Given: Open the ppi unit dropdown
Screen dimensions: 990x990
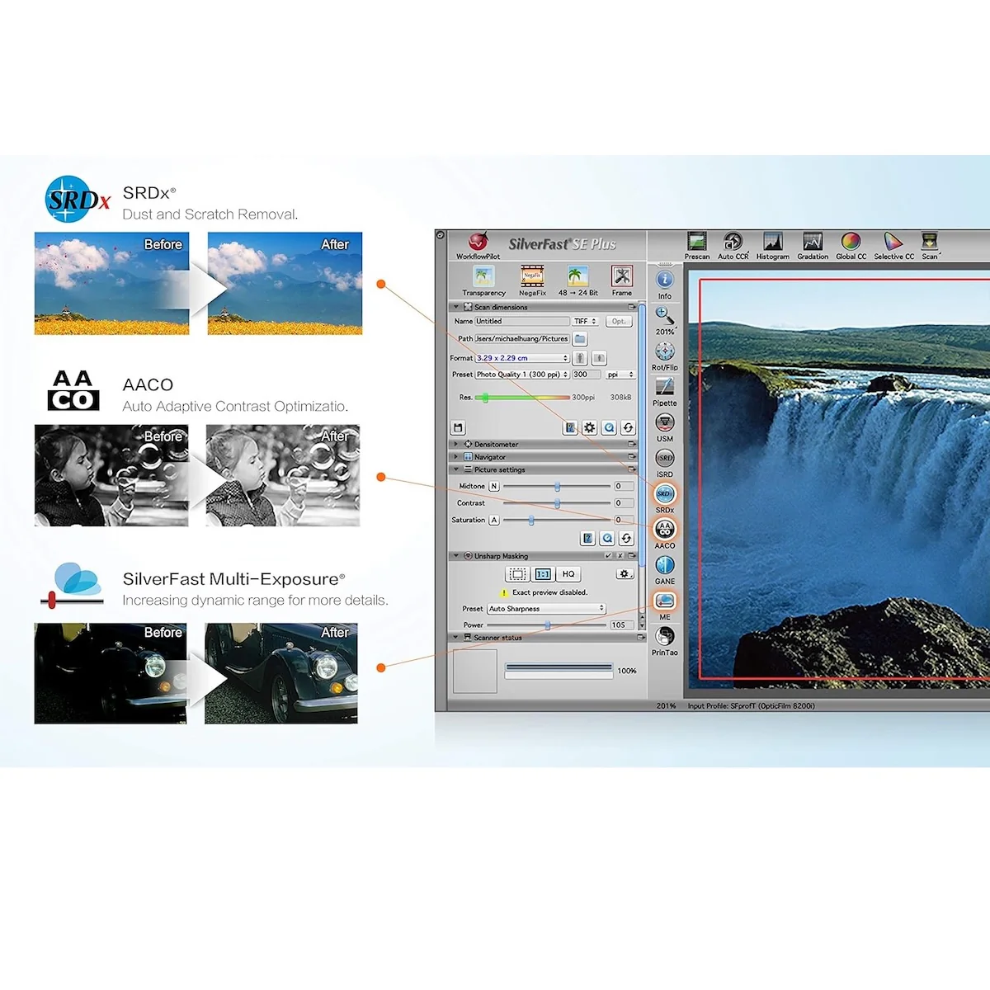Looking at the screenshot, I should [620, 375].
